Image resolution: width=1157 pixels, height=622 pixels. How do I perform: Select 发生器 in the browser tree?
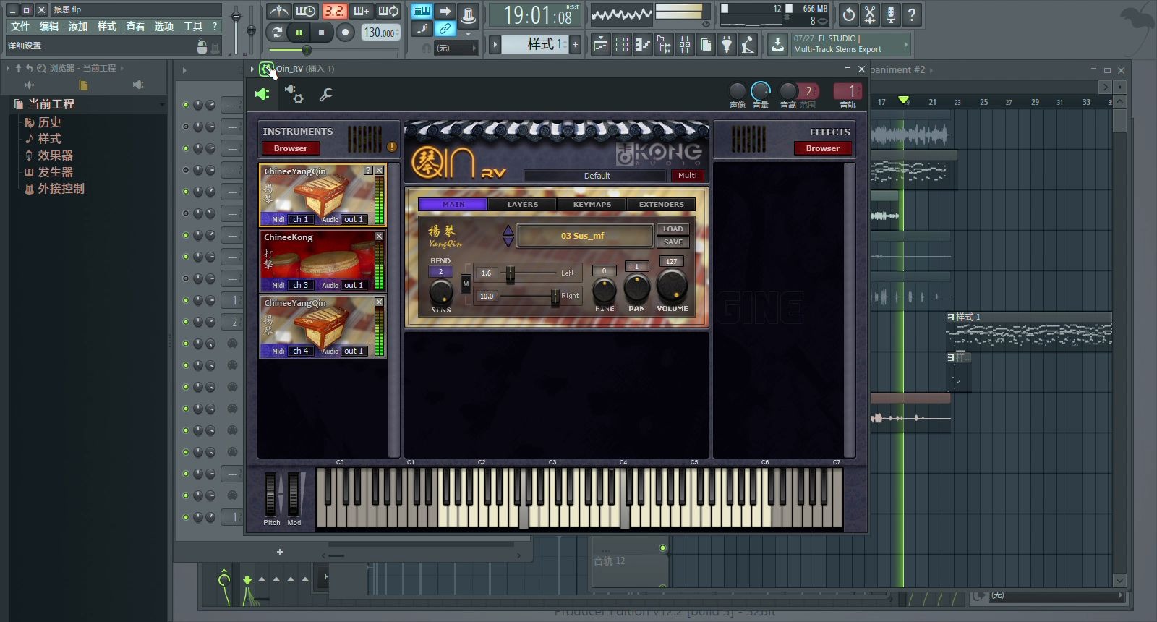(55, 172)
